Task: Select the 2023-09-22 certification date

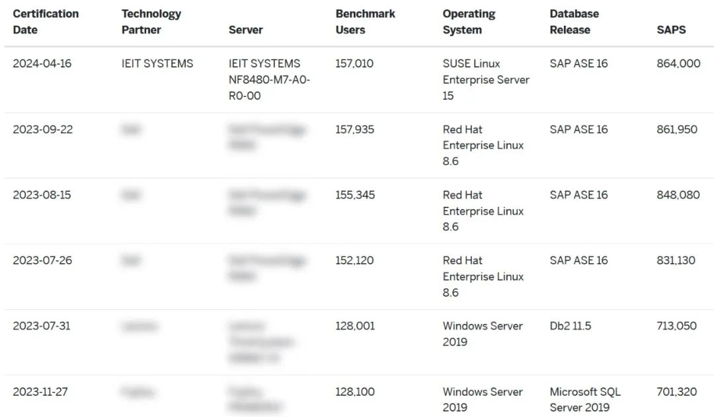Action: (43, 130)
